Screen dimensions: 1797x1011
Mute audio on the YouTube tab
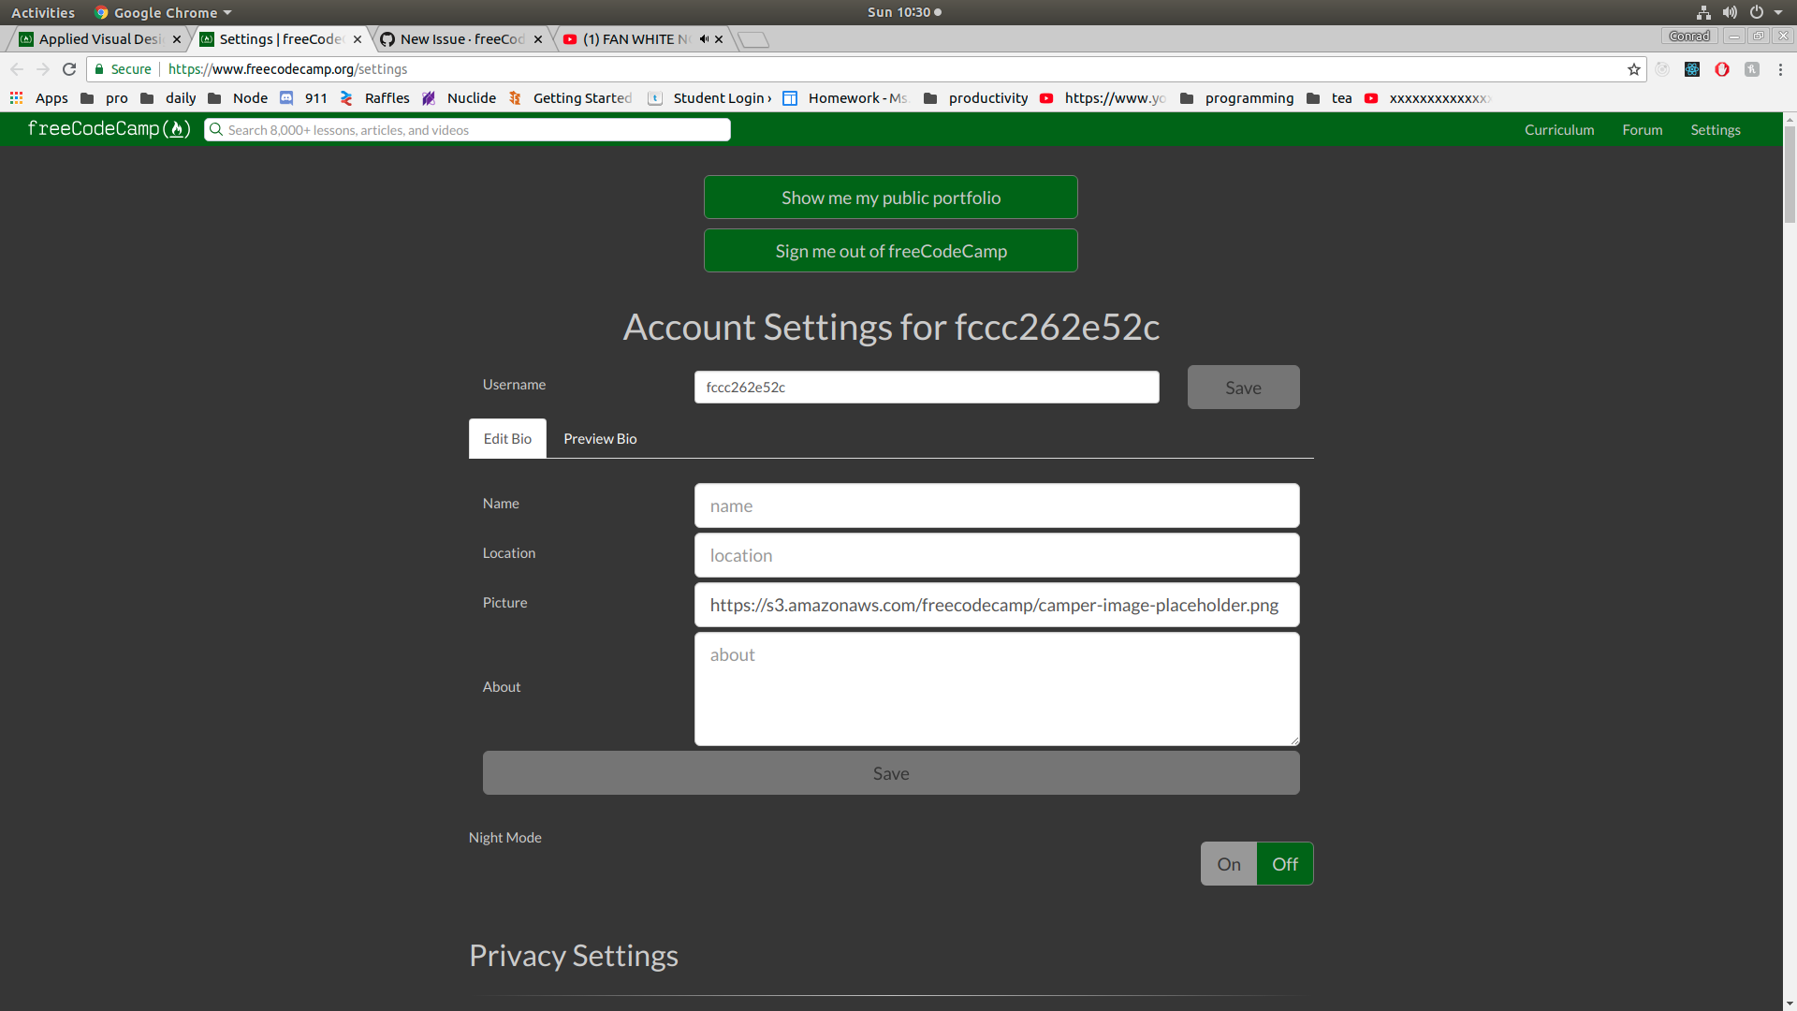pyautogui.click(x=704, y=39)
